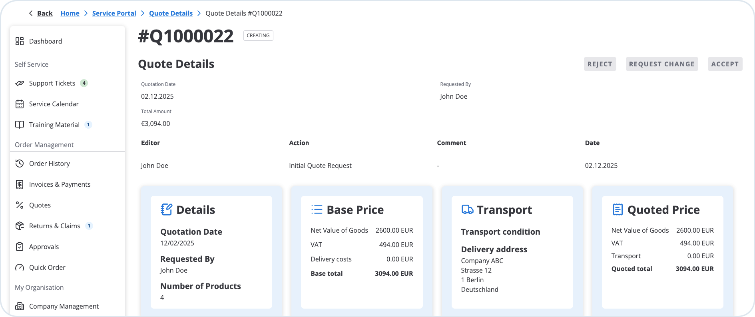Click the Order History clock icon
Image resolution: width=755 pixels, height=317 pixels.
pyautogui.click(x=20, y=163)
